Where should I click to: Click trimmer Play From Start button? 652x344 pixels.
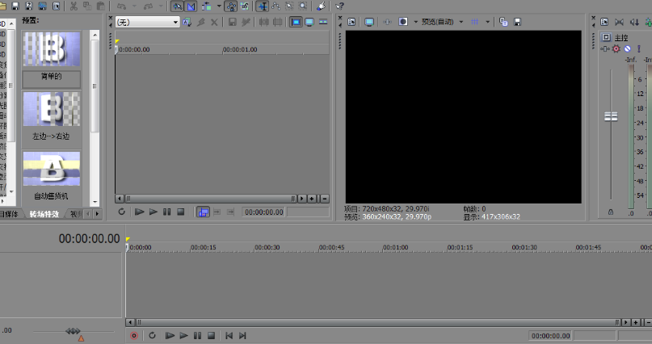[x=139, y=212]
